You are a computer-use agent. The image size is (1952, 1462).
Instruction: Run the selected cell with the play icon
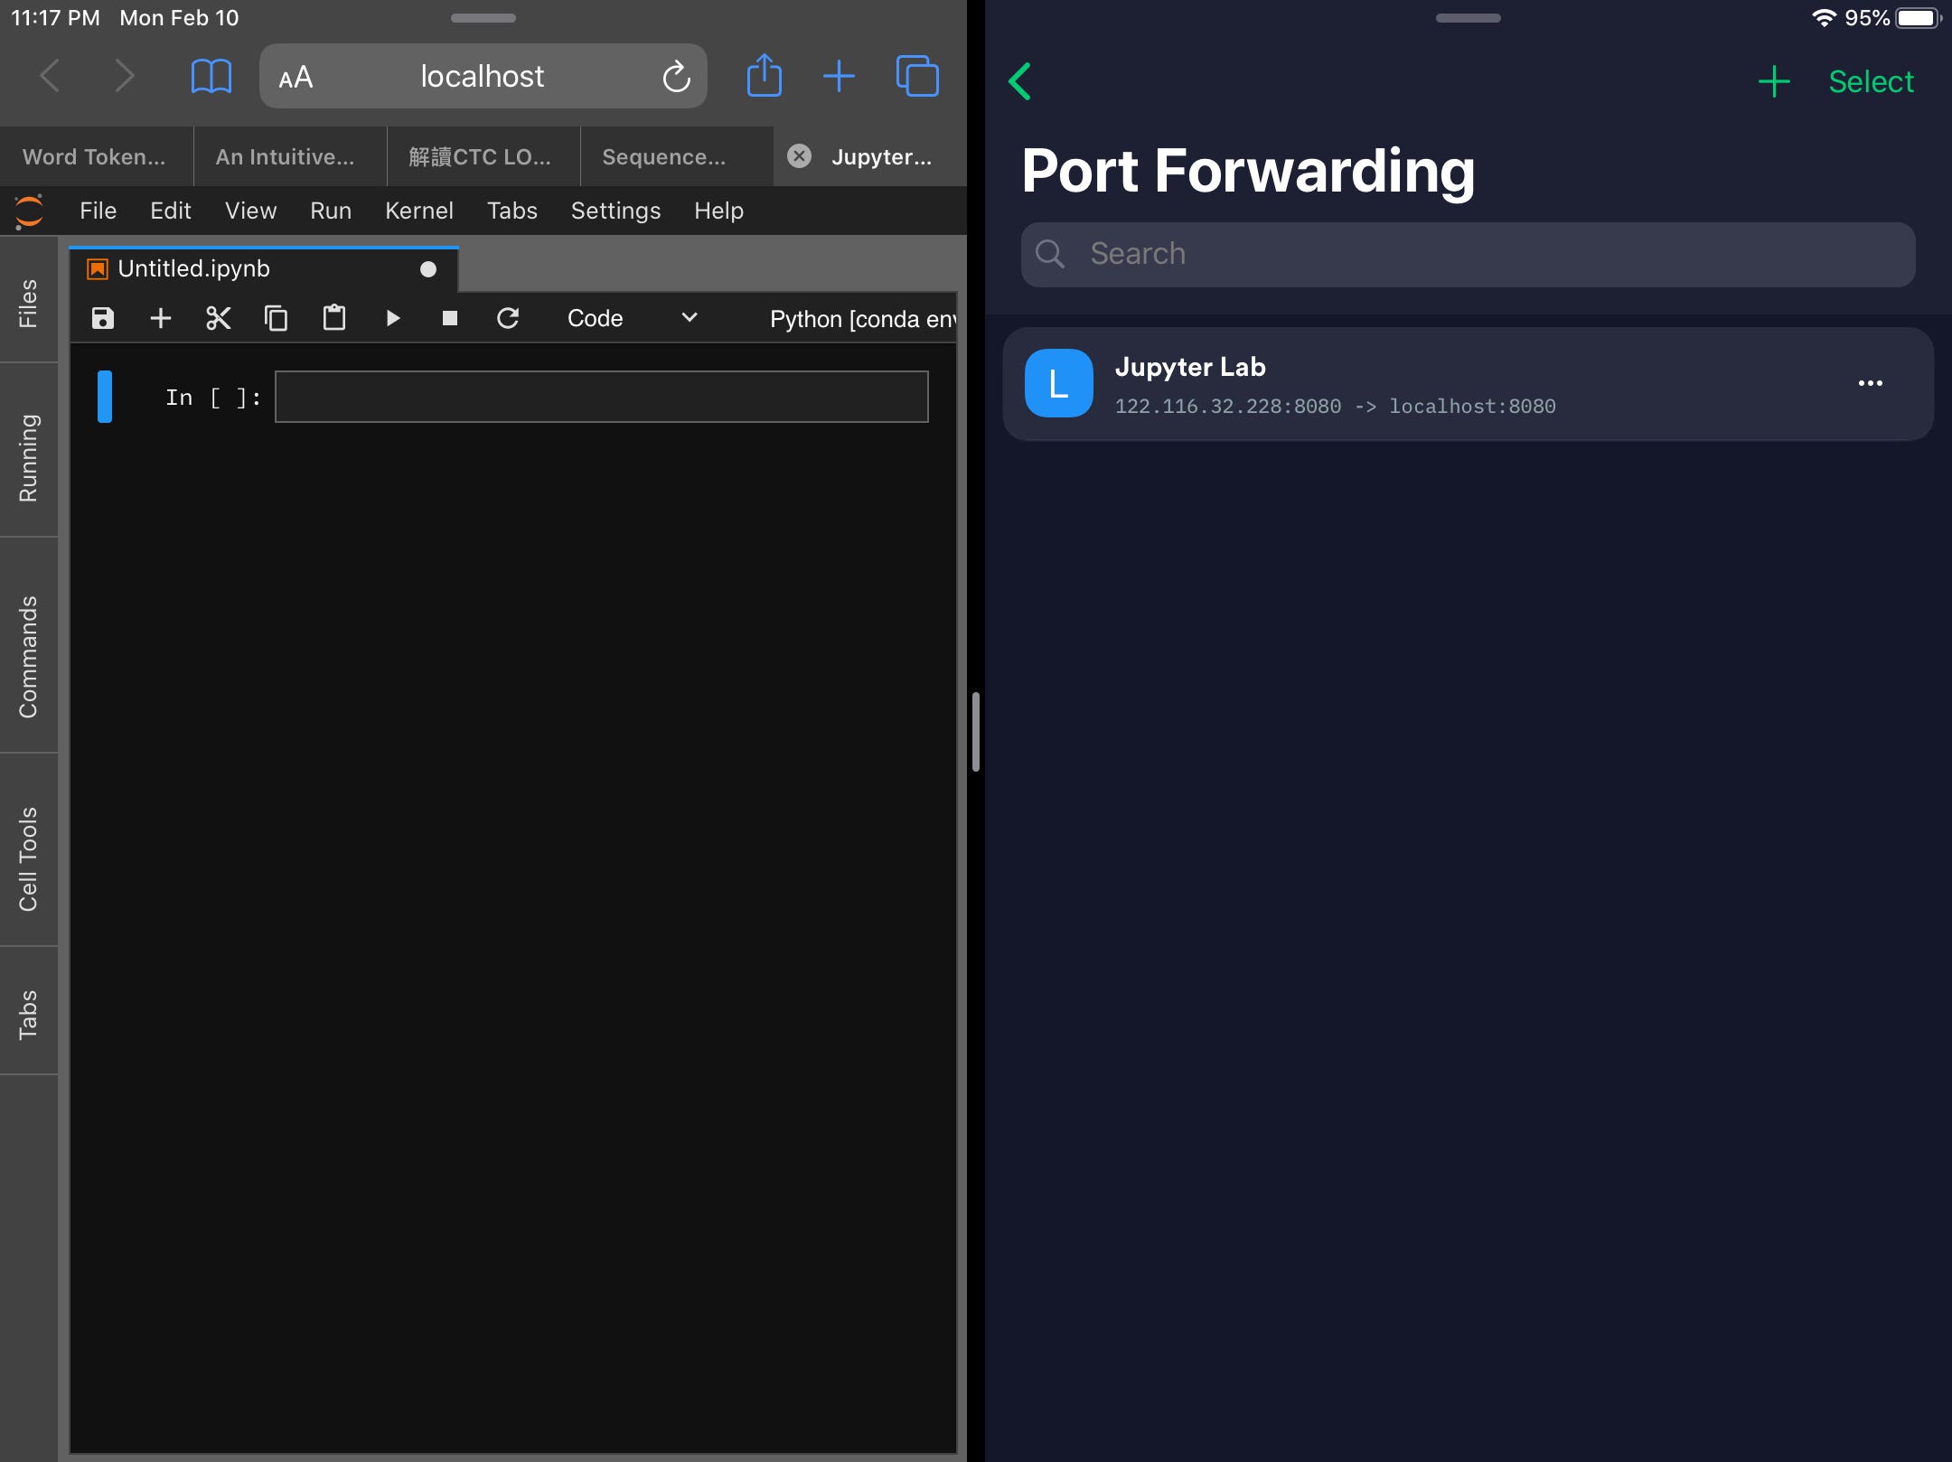click(392, 318)
